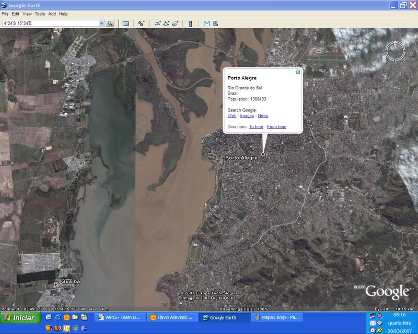Open the View menu
This screenshot has width=418, height=334.
[x=27, y=14]
